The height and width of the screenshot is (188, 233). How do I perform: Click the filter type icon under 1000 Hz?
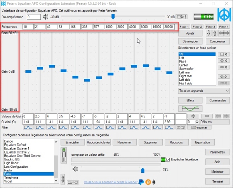tap(110, 127)
